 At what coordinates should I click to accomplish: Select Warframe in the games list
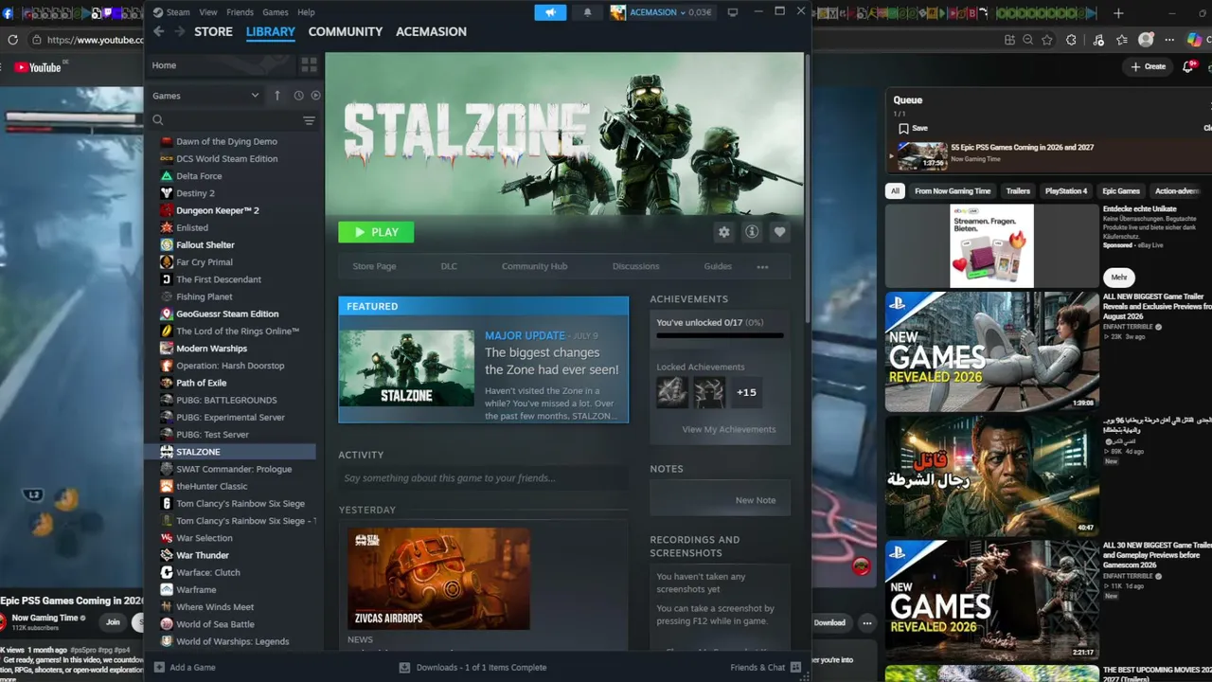[195, 589]
